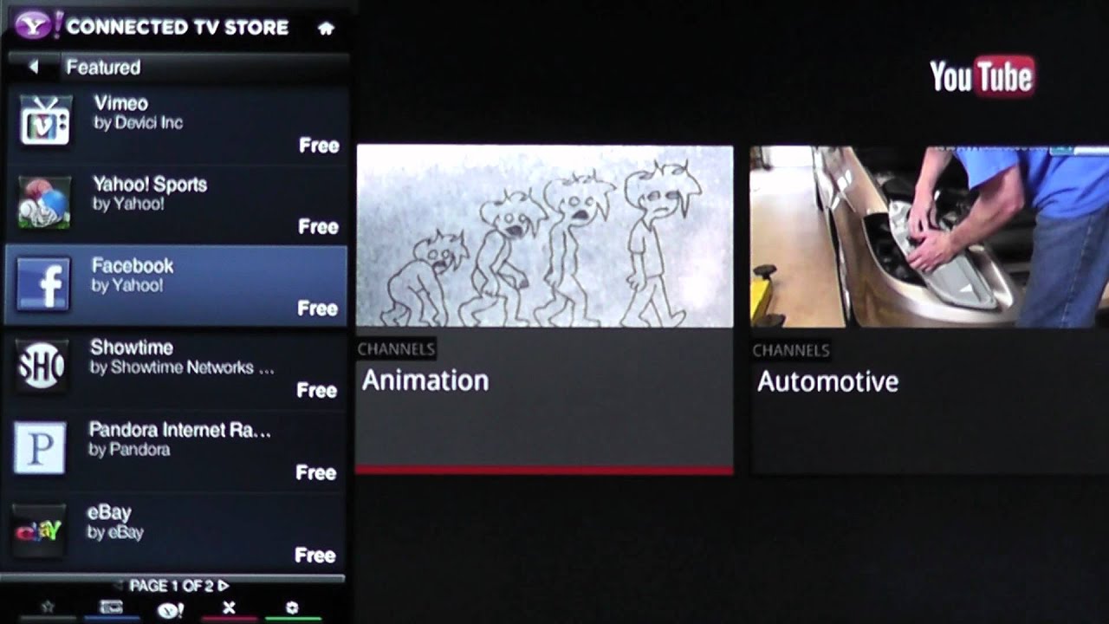Open settings via the green-underlined gear icon
Screen dimensions: 1109x624
tap(292, 608)
